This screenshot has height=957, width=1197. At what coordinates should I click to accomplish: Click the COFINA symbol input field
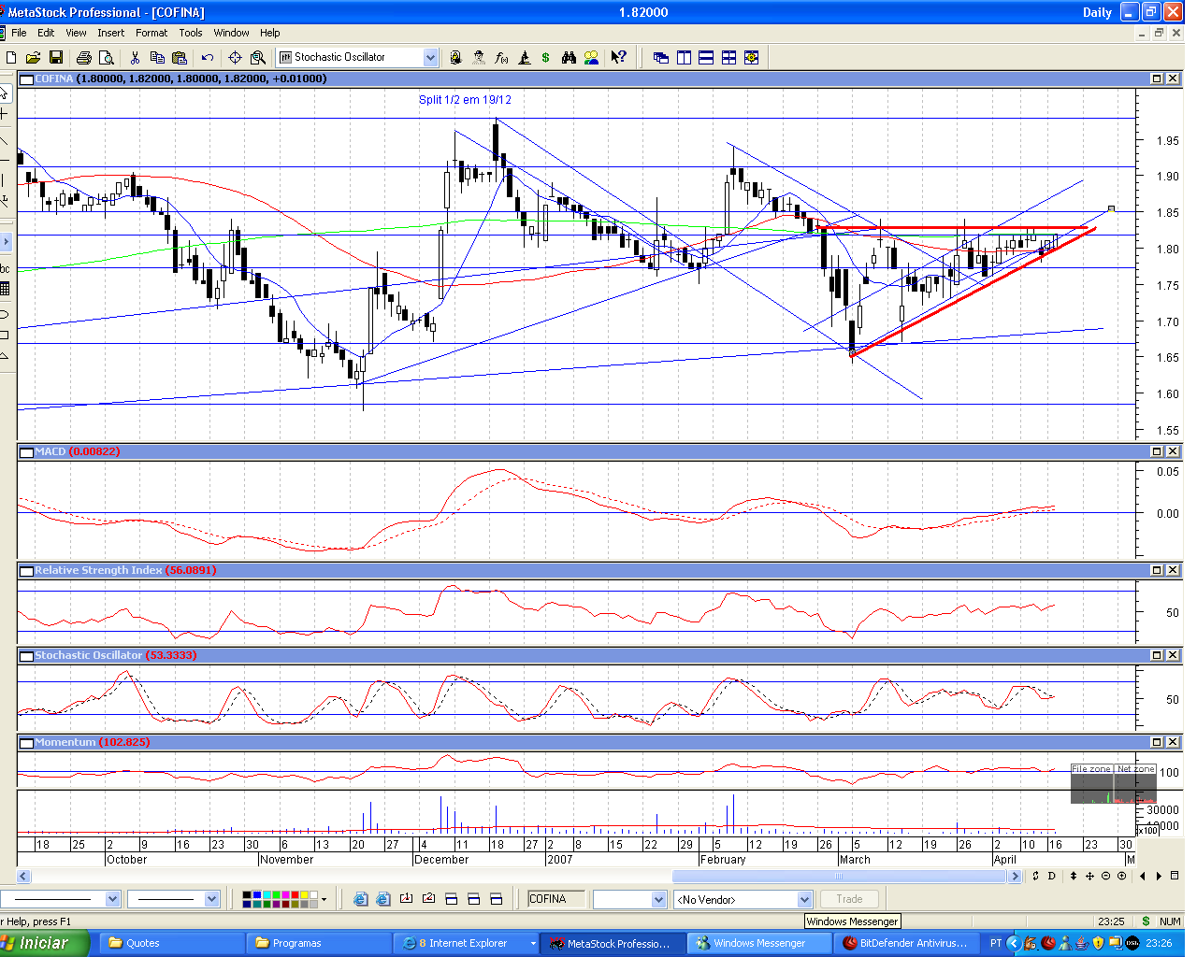pyautogui.click(x=555, y=899)
